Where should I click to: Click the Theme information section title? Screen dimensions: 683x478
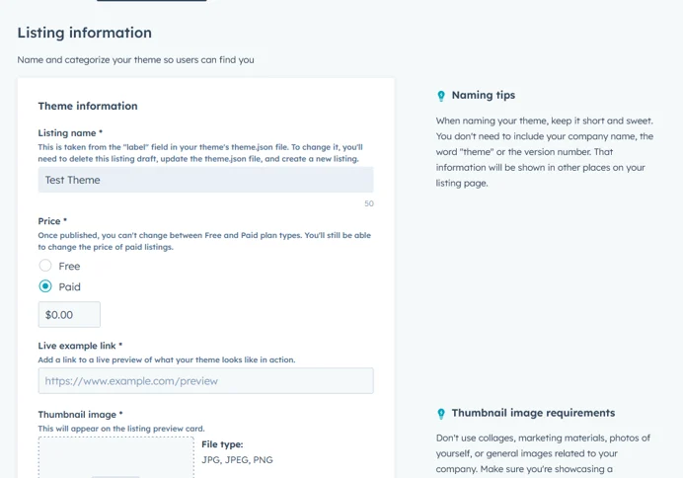click(x=88, y=106)
